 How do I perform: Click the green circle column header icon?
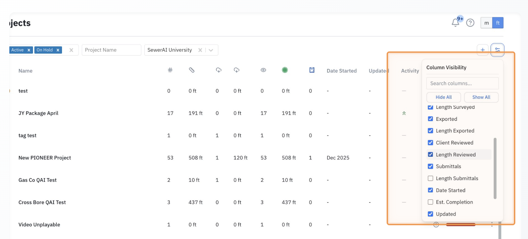tap(285, 70)
